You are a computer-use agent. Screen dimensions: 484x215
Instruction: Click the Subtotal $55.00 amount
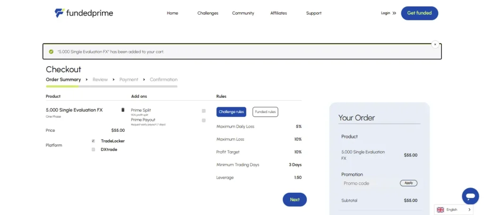411,200
